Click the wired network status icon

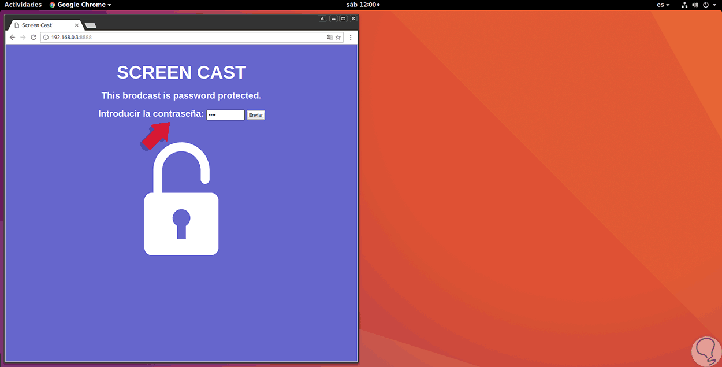pos(684,5)
